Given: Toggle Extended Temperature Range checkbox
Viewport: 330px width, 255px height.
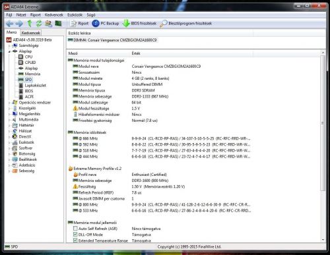Looking at the screenshot, I should point(75,241).
